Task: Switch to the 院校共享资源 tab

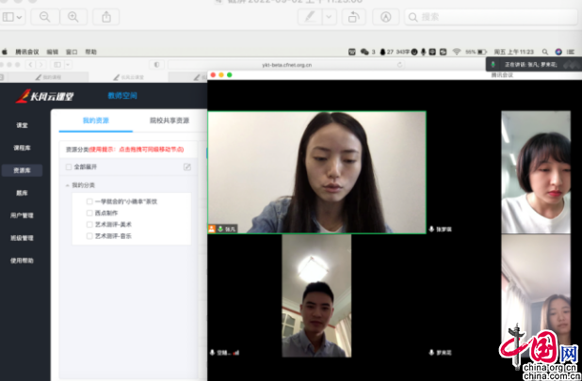Action: (170, 120)
